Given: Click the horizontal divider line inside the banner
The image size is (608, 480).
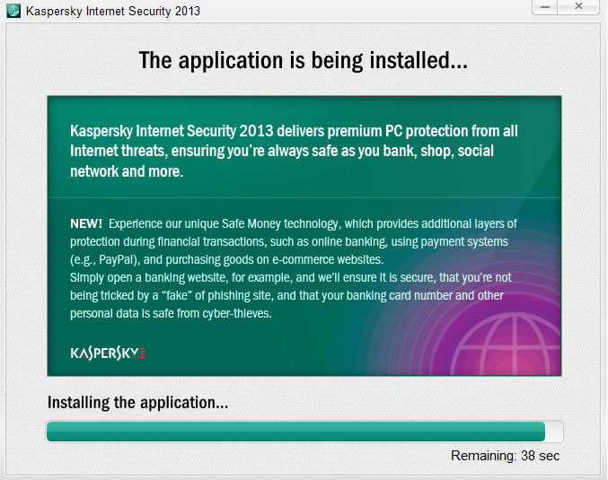Looking at the screenshot, I should tap(304, 197).
